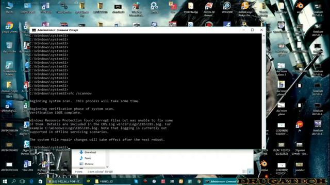The width and height of the screenshot is (330, 185).
Task: Open the This PC desktop icon
Action: coord(9,8)
